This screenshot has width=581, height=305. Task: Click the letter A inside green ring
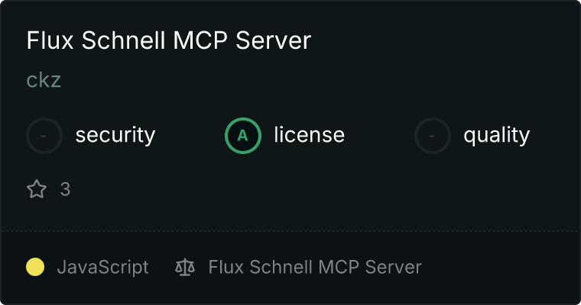[242, 136]
